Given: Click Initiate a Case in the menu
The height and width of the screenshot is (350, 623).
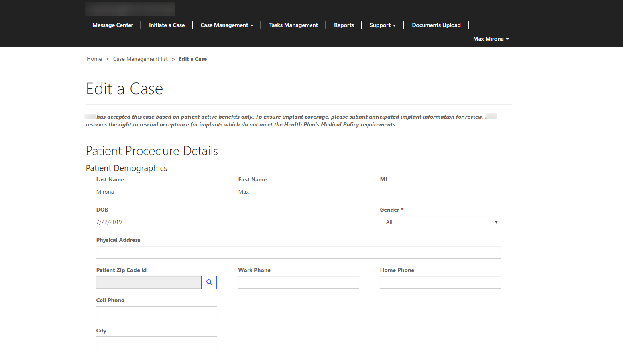Looking at the screenshot, I should point(167,25).
